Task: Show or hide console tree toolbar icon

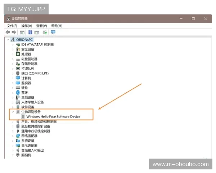Action: tap(22, 32)
